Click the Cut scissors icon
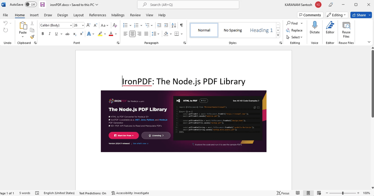 [32, 23]
